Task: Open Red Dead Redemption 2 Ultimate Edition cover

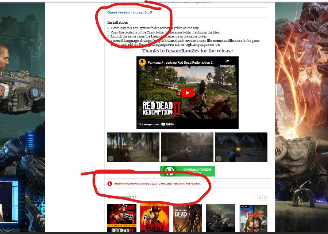Action: [122, 218]
